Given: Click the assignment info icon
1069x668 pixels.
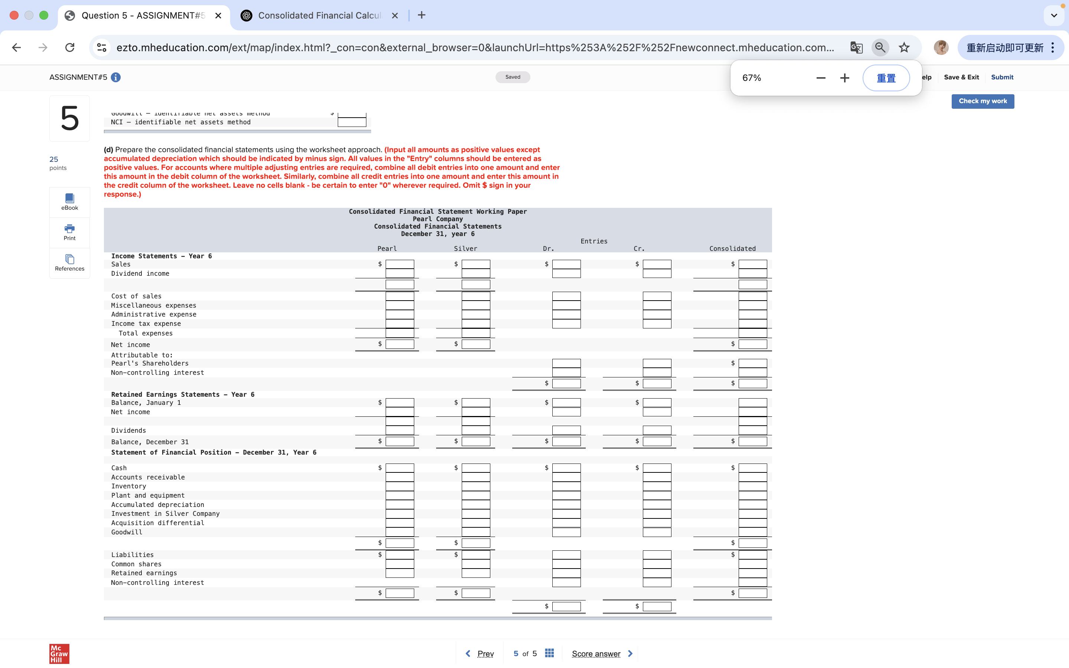Looking at the screenshot, I should [x=116, y=77].
